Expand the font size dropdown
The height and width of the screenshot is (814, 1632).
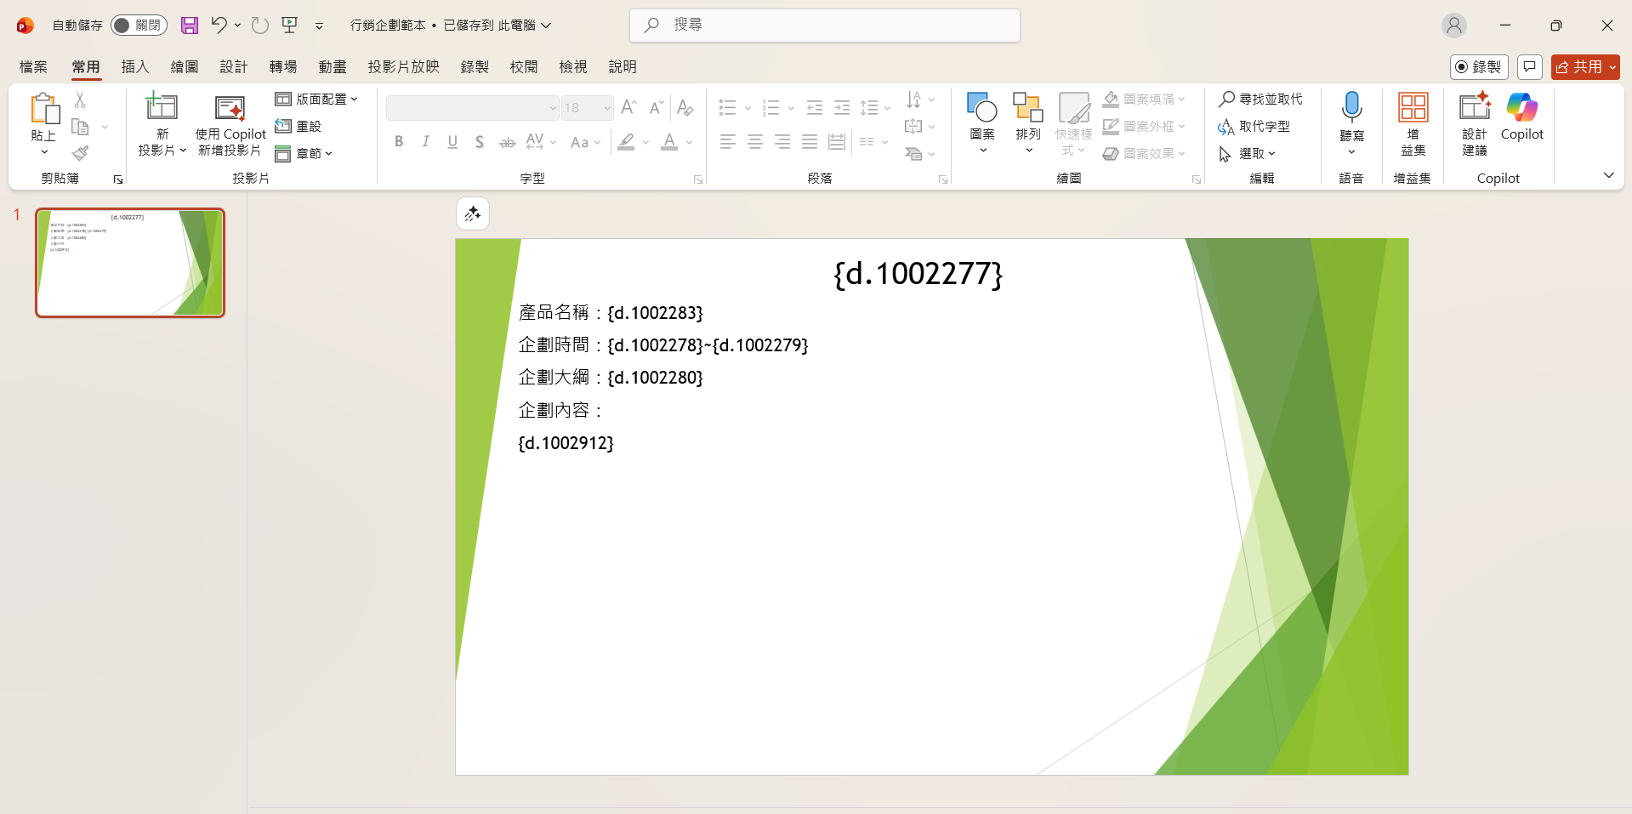pos(607,108)
